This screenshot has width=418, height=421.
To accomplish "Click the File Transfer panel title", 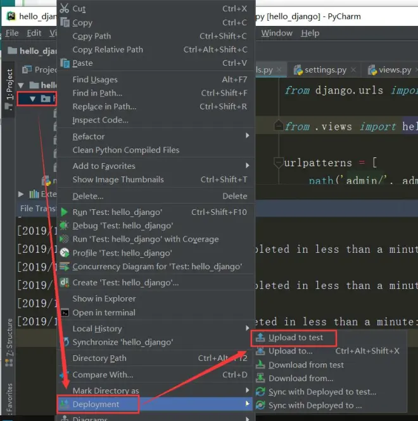I will pos(38,209).
